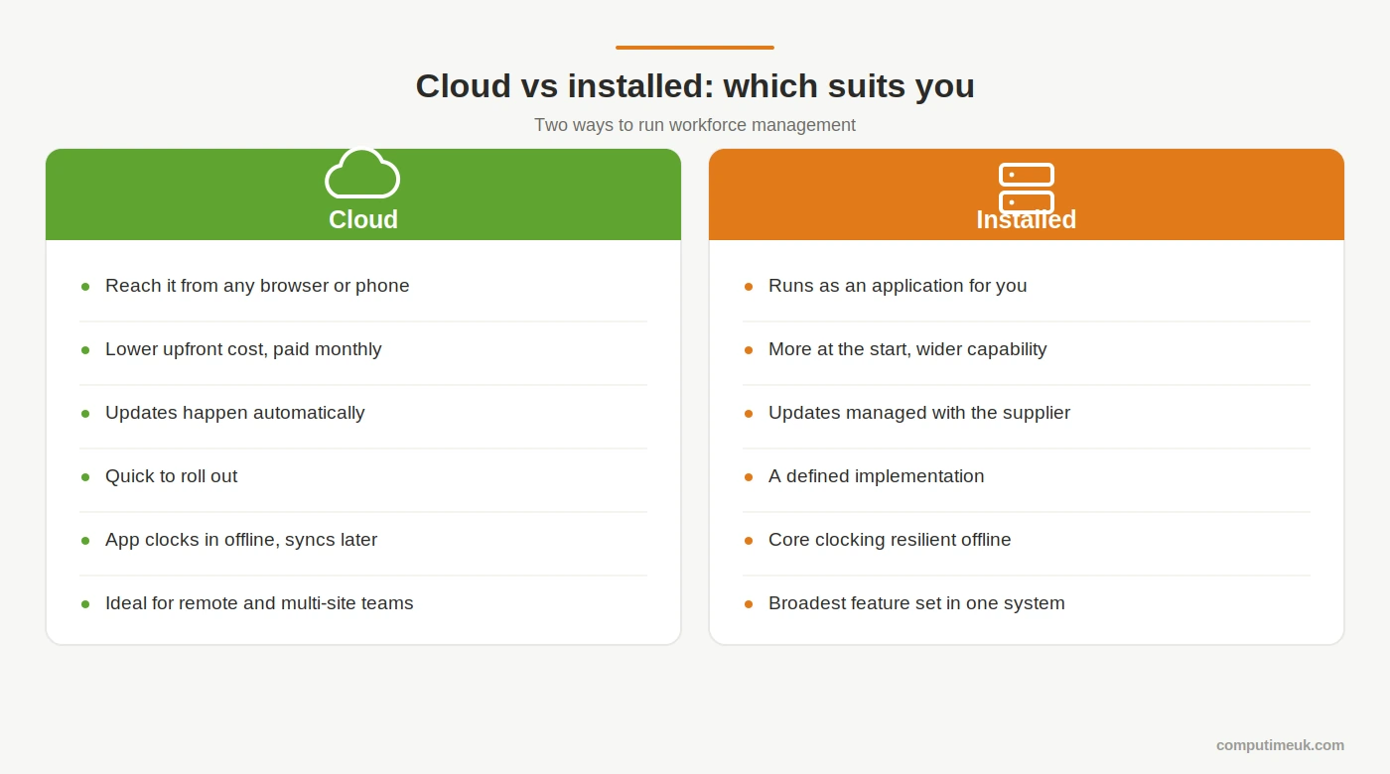Select 'Updates managed with the supplier' row
Image resolution: width=1390 pixels, height=774 pixels.
(x=1027, y=413)
